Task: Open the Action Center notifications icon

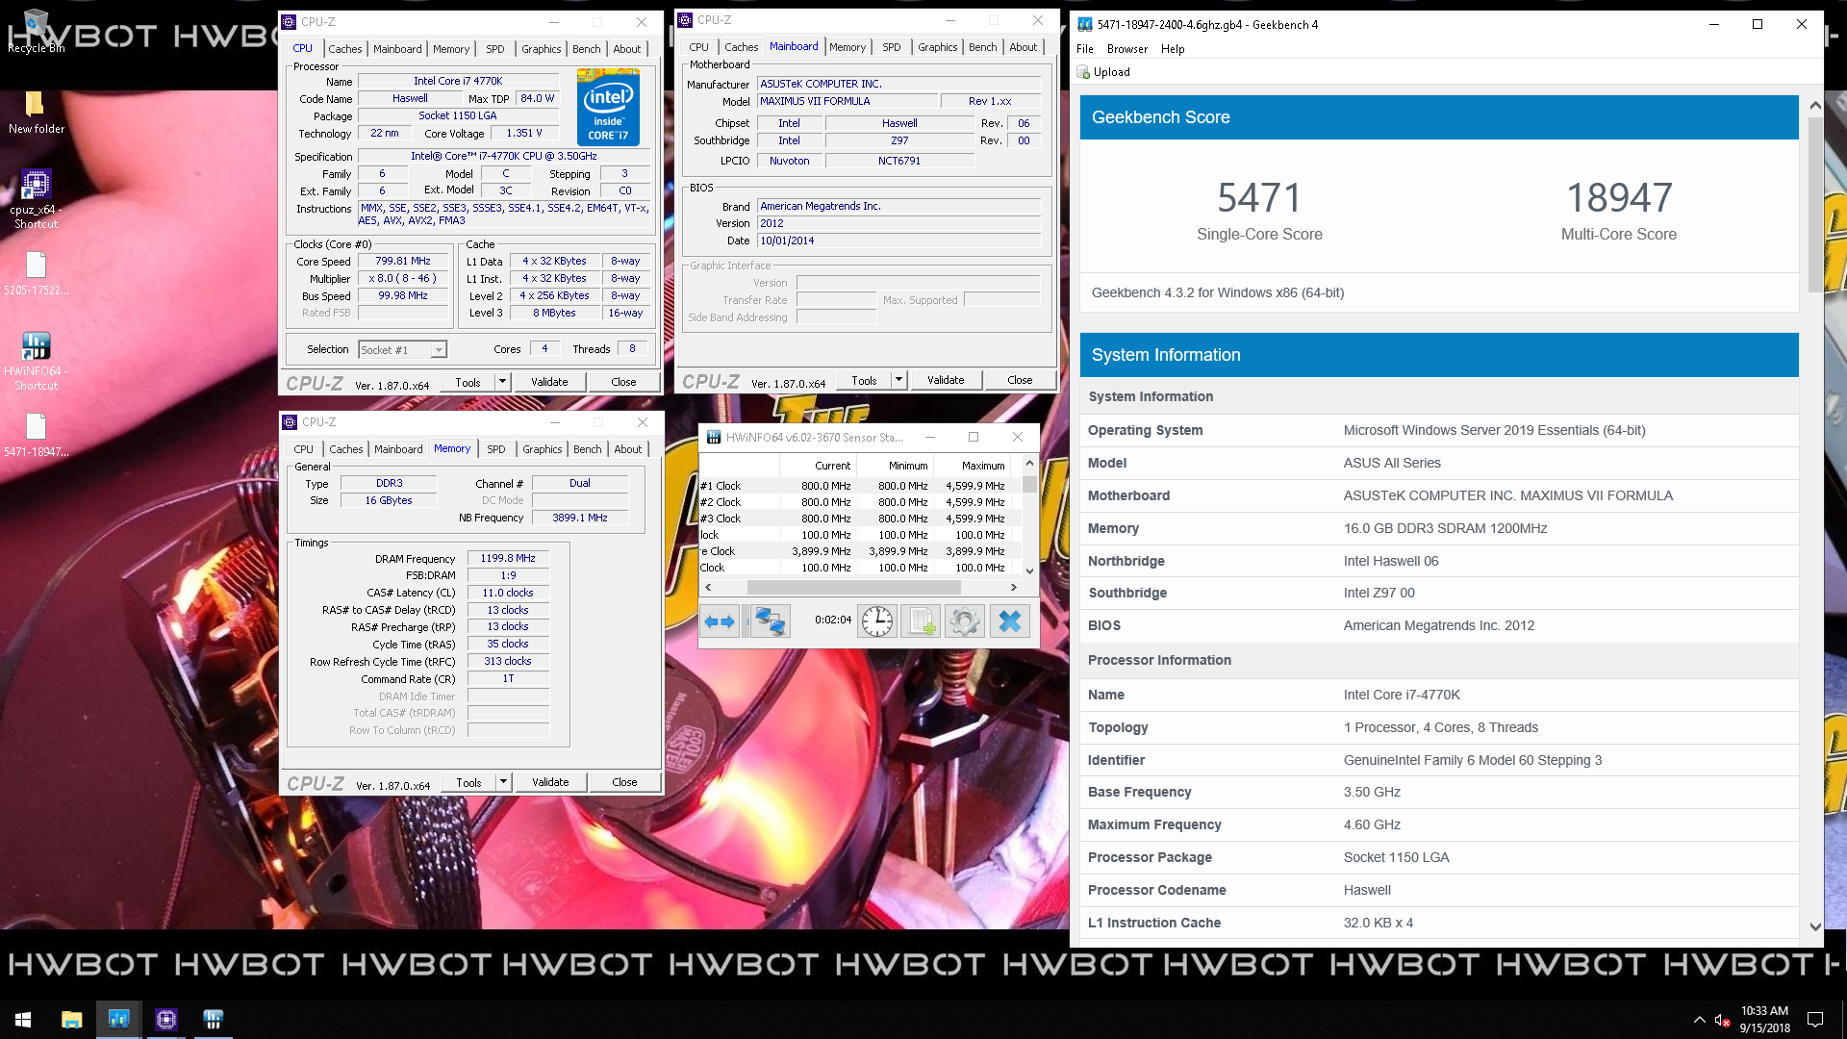Action: point(1815,1020)
